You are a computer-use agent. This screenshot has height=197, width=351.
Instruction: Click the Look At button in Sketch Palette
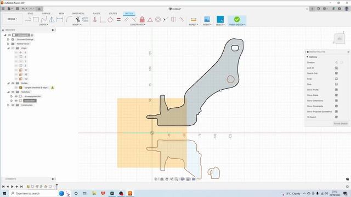336,68
